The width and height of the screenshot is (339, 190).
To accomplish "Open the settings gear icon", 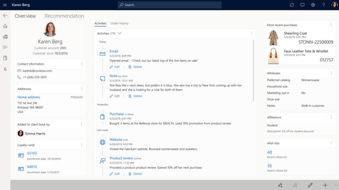I will coord(313,5).
